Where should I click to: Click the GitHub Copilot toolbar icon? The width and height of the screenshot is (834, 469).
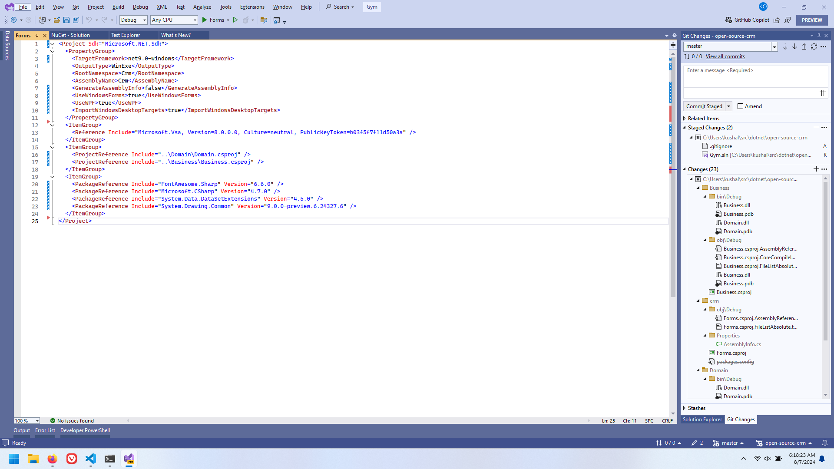(x=728, y=20)
